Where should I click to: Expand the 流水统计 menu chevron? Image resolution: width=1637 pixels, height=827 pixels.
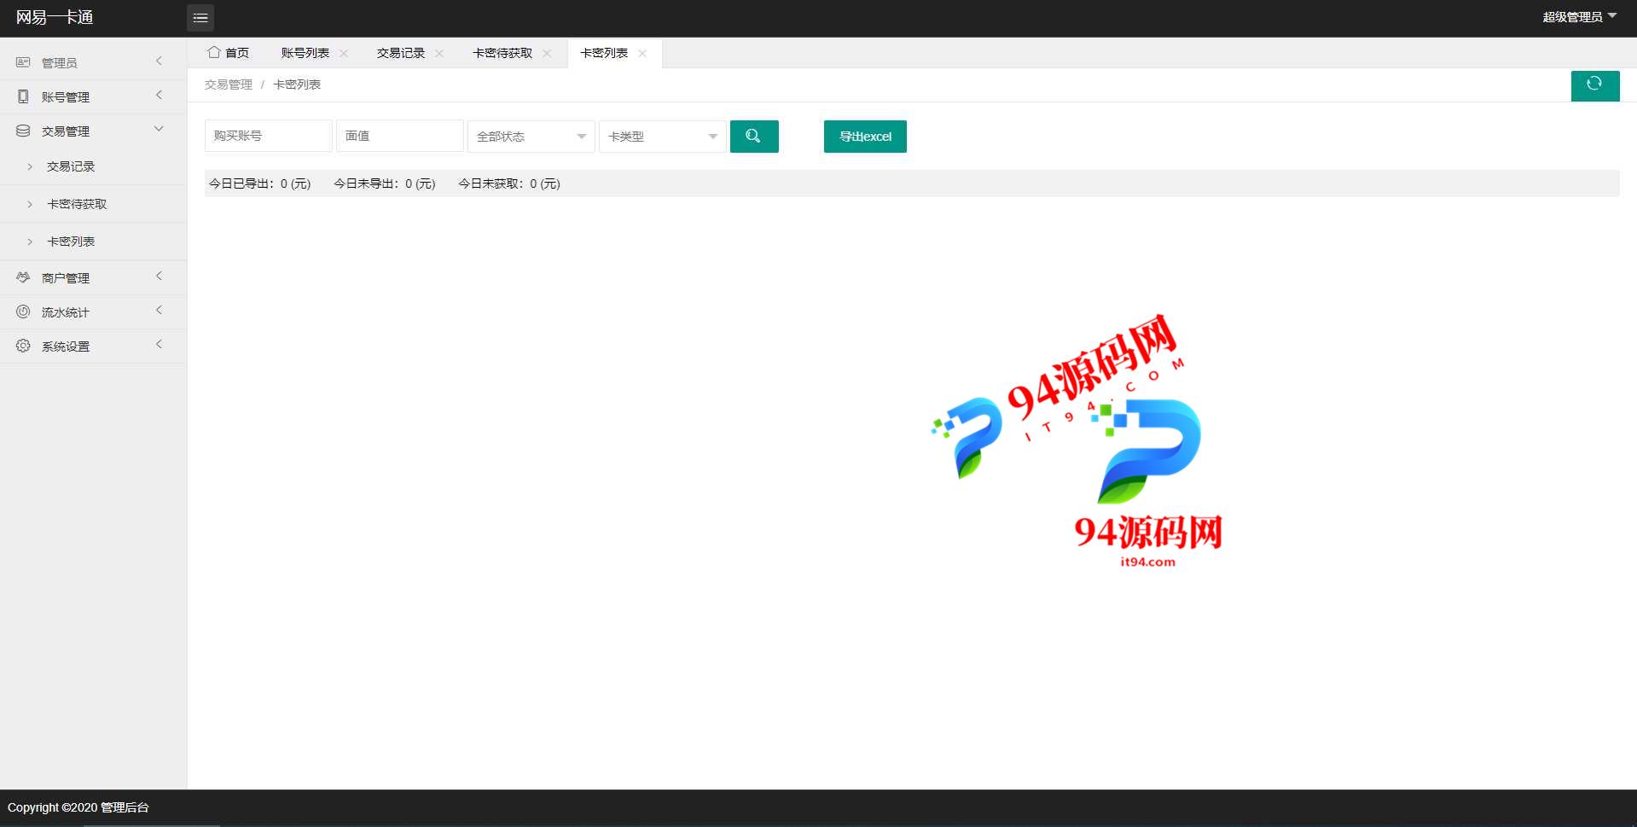(159, 310)
